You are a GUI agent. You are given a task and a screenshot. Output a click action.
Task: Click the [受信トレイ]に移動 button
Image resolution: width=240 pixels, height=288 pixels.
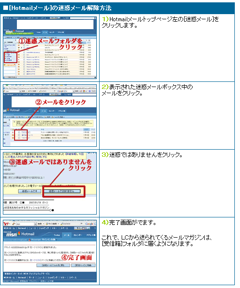click(83, 265)
